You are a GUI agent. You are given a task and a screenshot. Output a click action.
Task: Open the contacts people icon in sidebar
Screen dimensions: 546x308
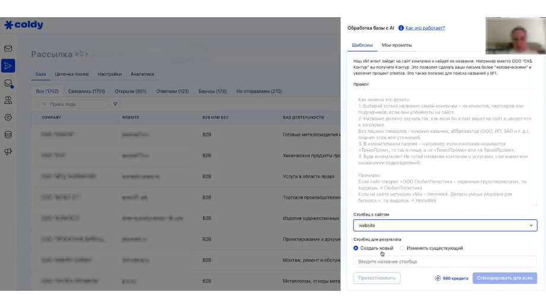(8, 100)
